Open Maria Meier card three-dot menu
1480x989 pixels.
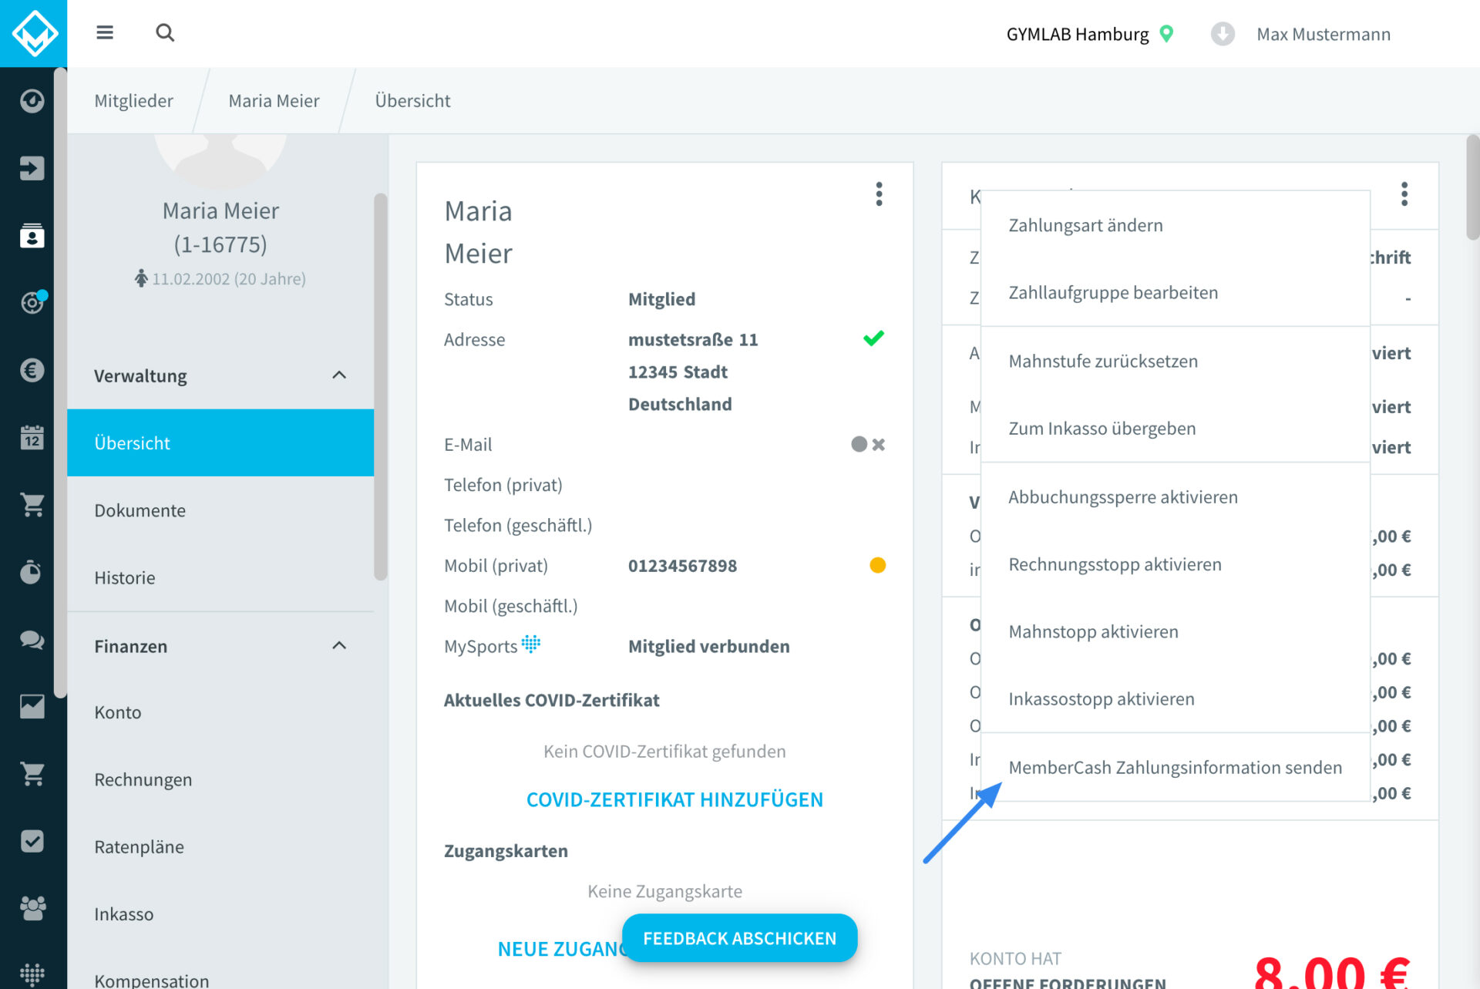(879, 194)
